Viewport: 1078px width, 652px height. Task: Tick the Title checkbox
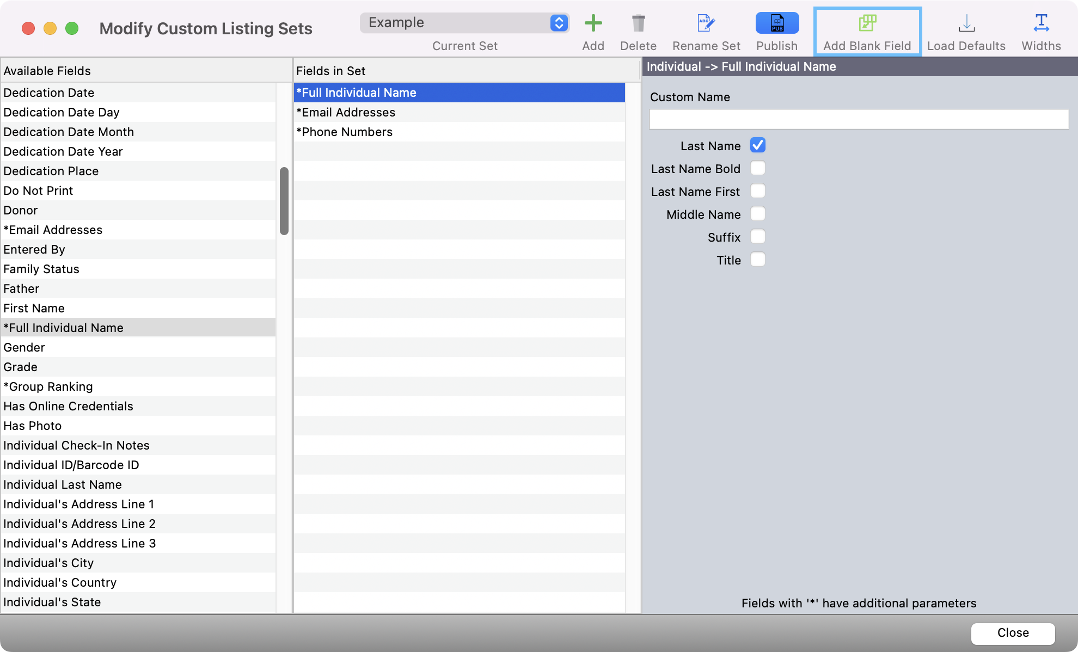pyautogui.click(x=758, y=260)
